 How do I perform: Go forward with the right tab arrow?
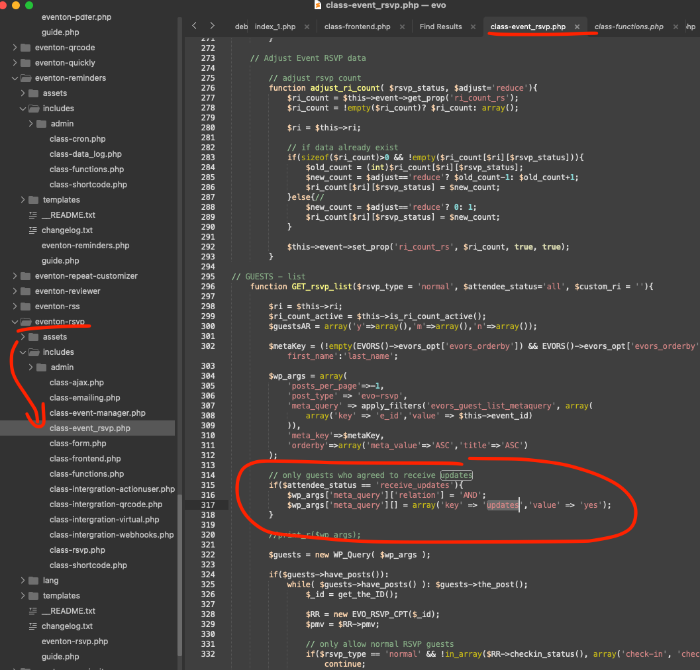[x=212, y=26]
